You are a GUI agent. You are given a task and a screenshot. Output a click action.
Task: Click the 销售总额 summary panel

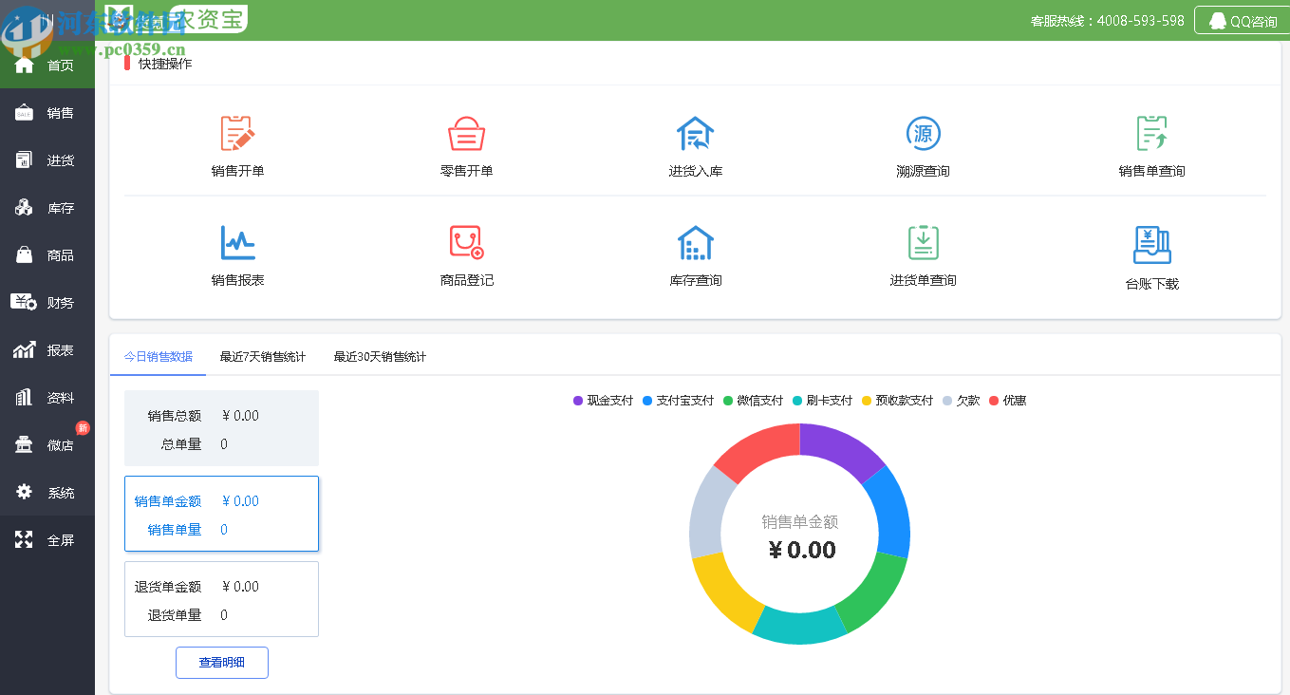221,428
